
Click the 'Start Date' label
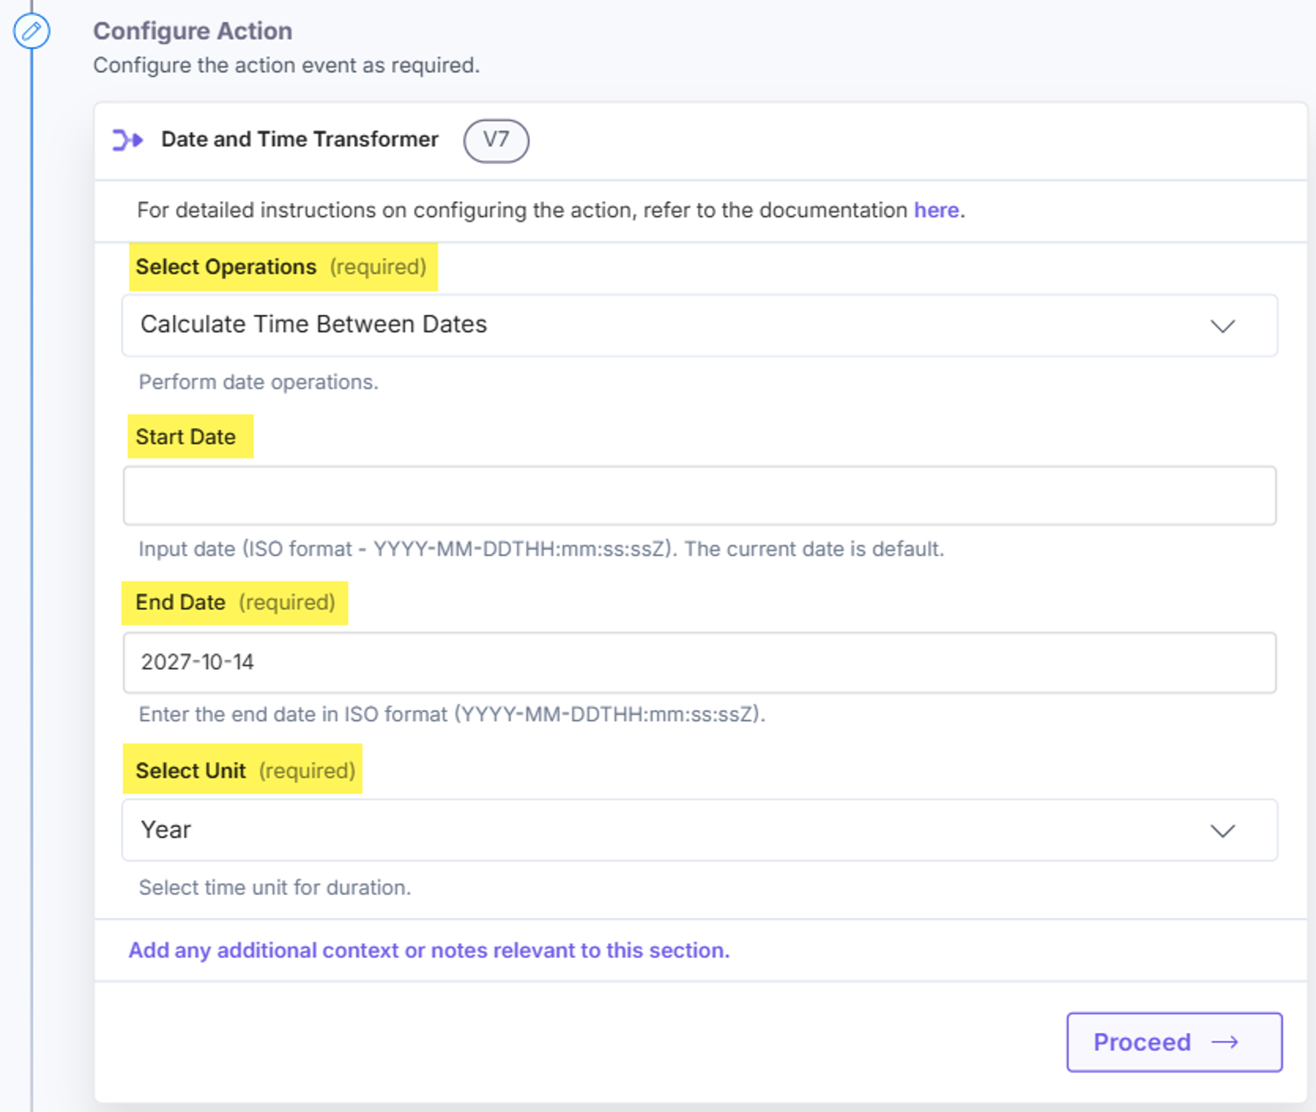[185, 437]
